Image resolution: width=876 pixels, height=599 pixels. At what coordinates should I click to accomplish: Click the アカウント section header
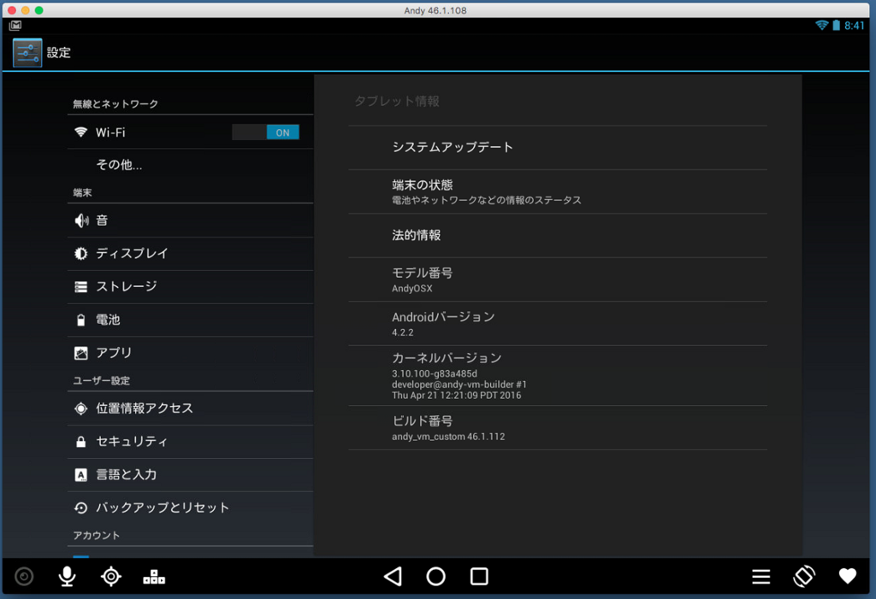[x=96, y=536]
